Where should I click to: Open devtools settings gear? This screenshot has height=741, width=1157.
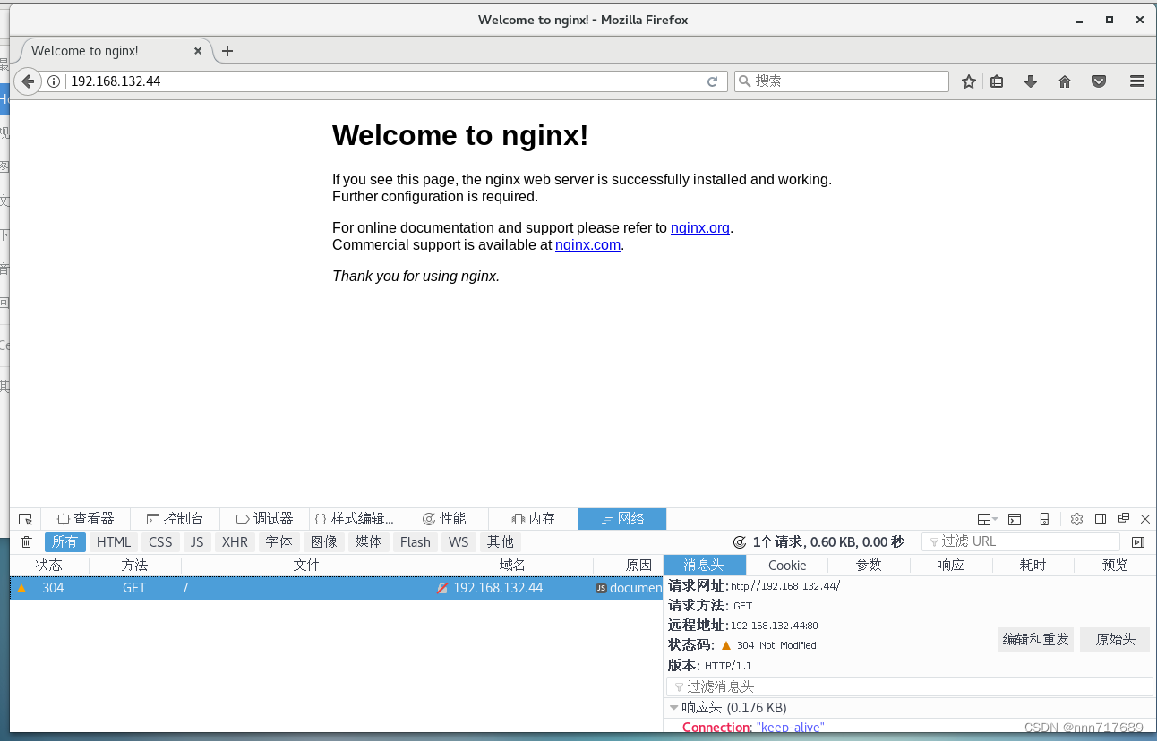1076,519
